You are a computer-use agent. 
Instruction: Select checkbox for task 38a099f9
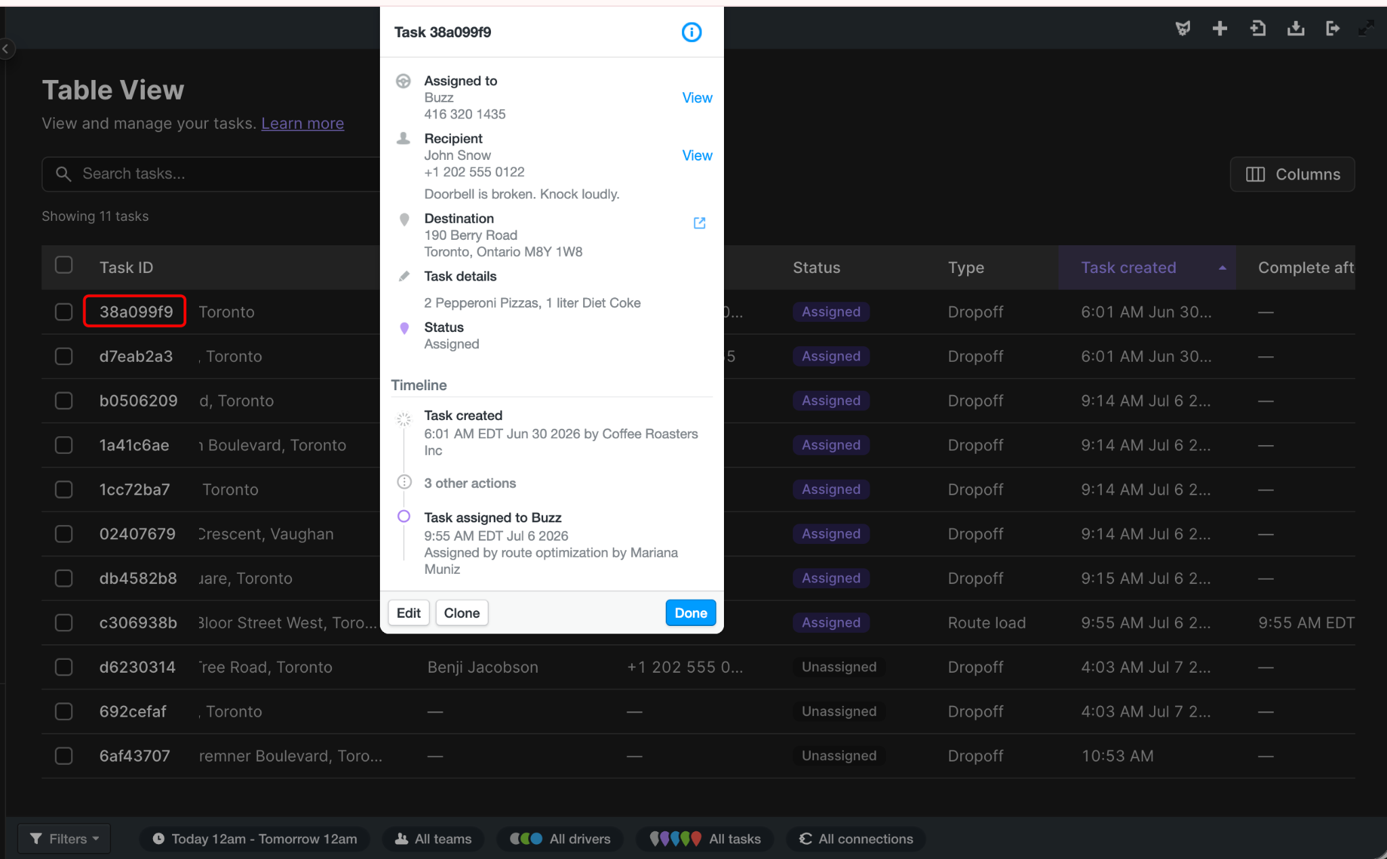pos(64,312)
